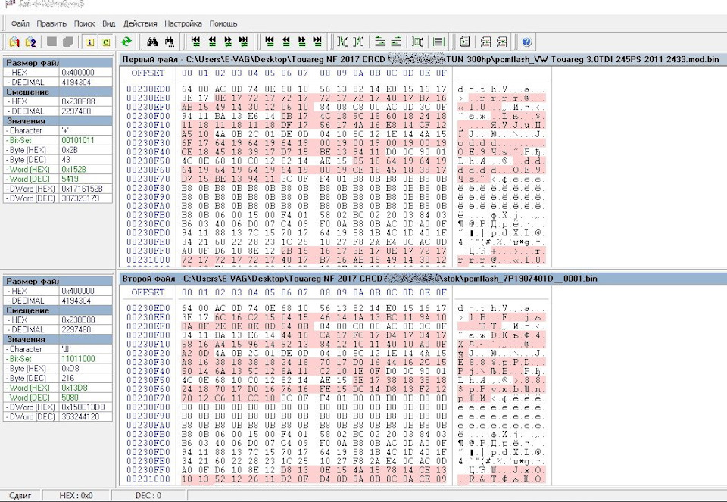Select offset row 00231000 in second file

click(148, 479)
